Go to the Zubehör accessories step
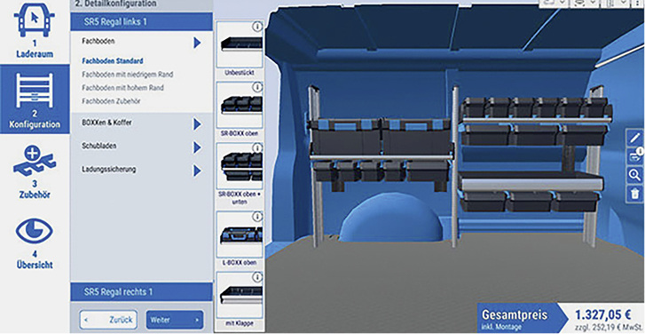This screenshot has height=334, width=645. coord(35,162)
